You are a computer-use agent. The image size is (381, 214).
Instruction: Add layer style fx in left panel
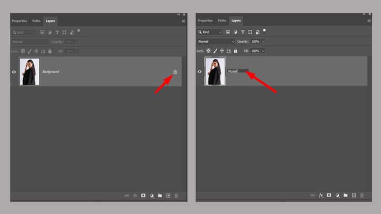135,195
